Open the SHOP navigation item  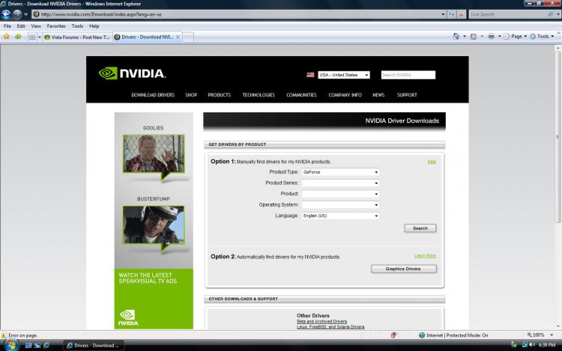coord(191,95)
